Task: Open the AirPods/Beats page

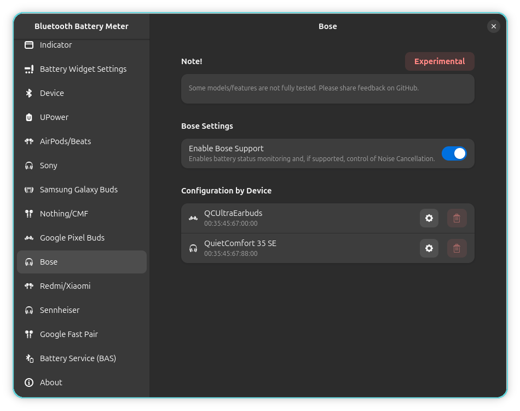Action: [82, 141]
